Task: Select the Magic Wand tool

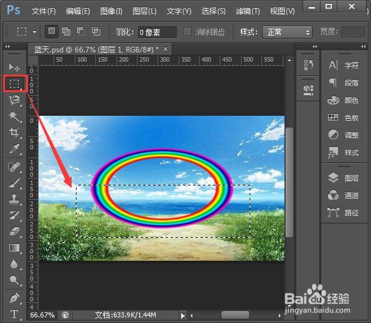Action: 14,116
